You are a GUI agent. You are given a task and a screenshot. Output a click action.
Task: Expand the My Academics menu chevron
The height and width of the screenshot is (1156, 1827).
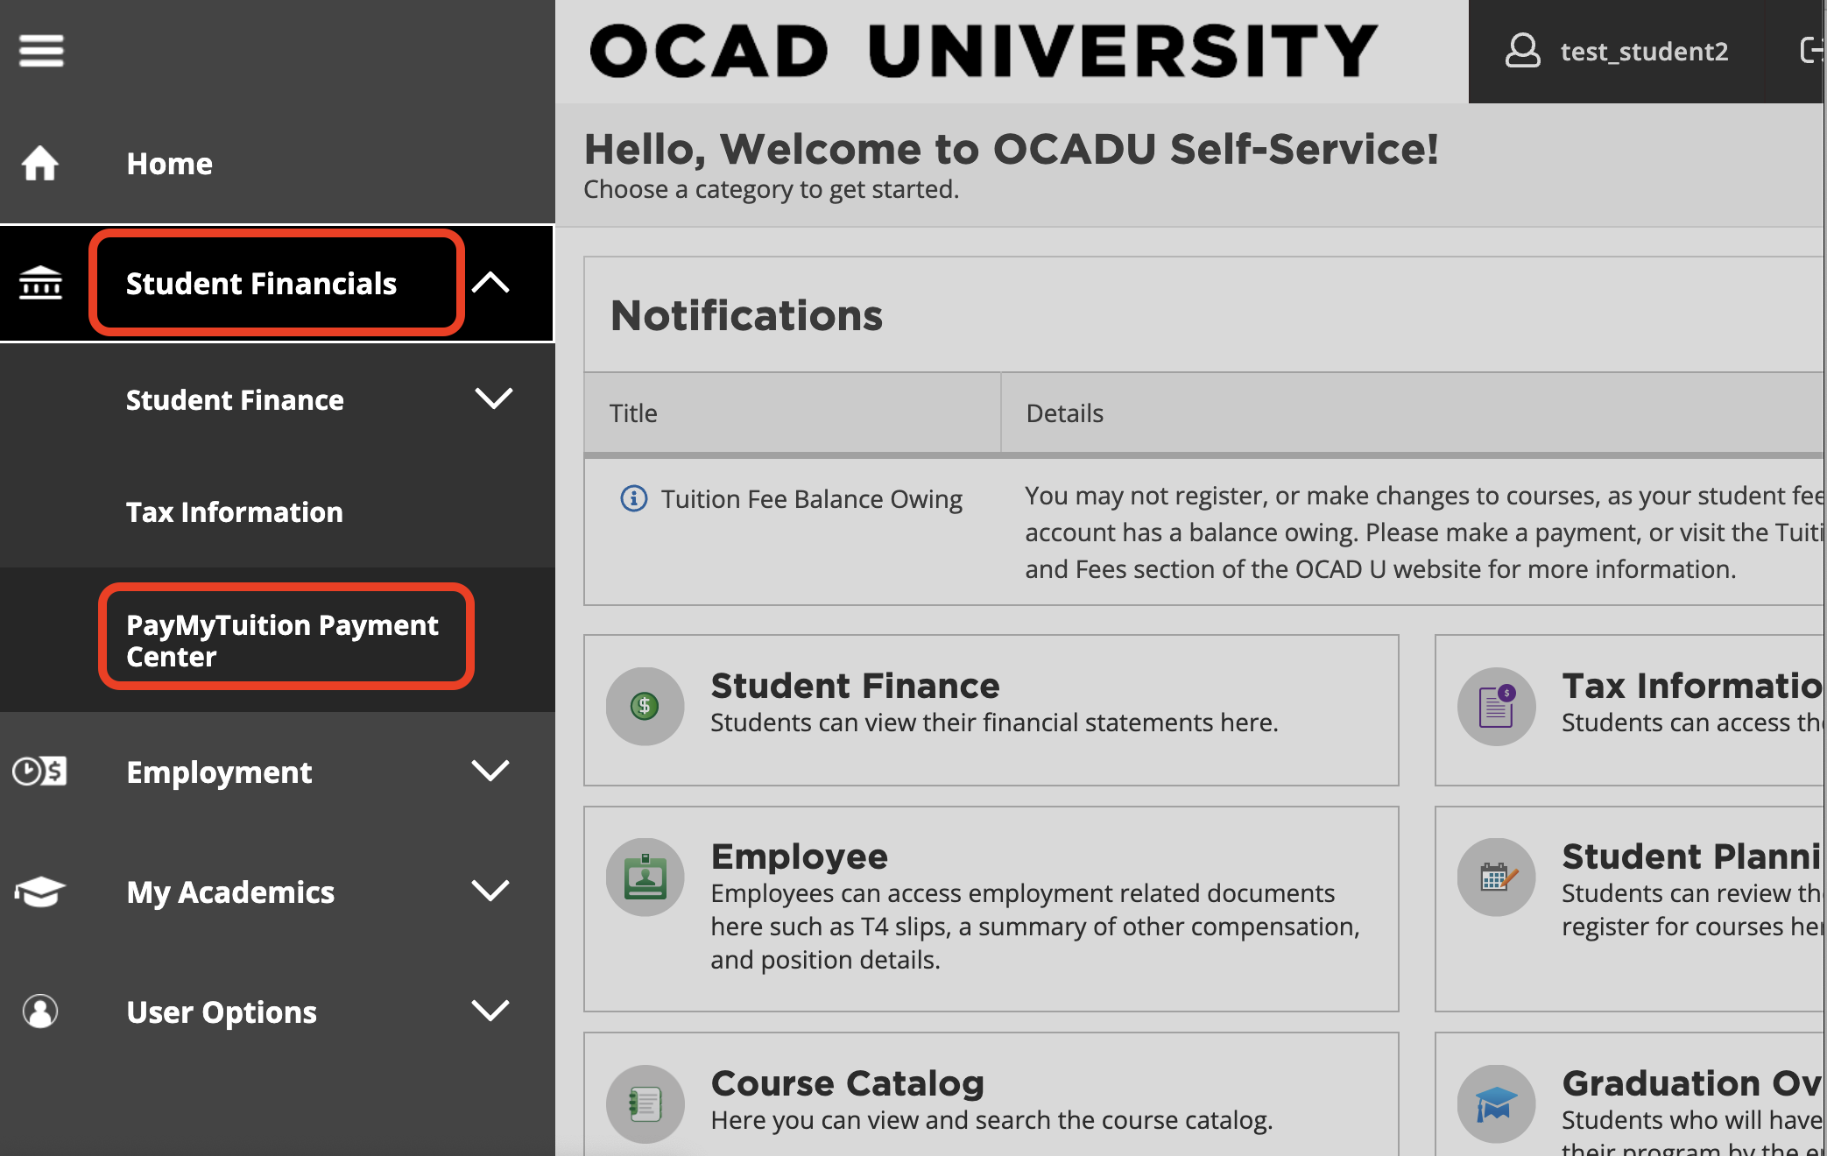click(490, 892)
